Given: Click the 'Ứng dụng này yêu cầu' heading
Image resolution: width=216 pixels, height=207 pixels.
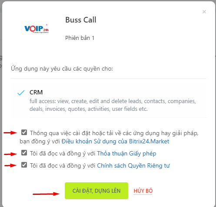Looking at the screenshot, I should (x=62, y=69).
